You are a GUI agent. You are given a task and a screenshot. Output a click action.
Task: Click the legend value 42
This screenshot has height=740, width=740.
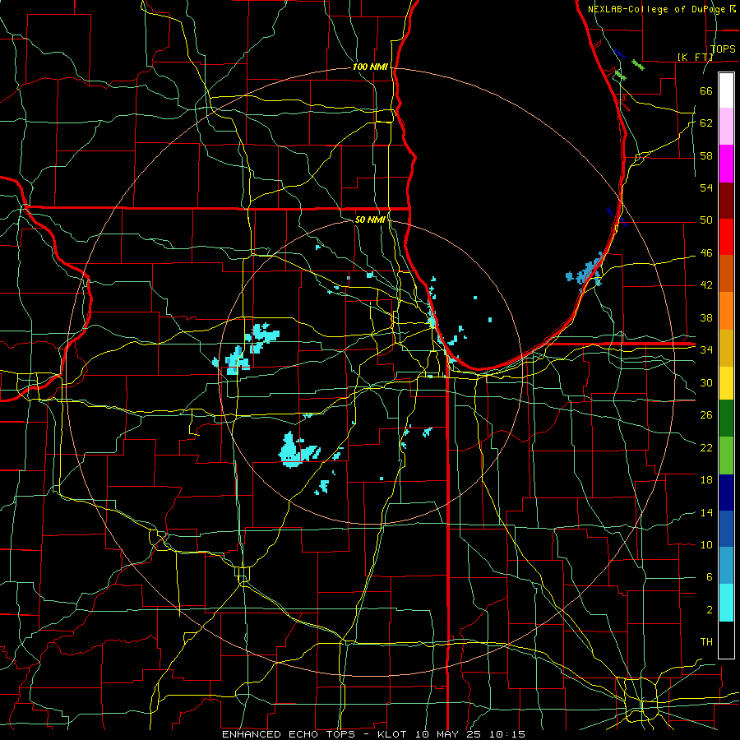(x=706, y=284)
